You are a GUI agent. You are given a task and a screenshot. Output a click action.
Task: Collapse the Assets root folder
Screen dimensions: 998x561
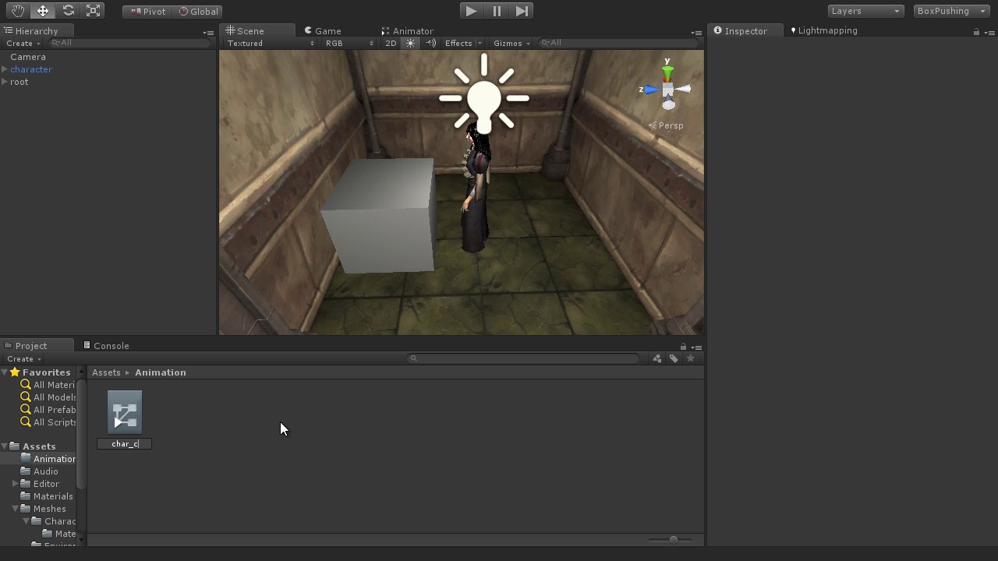pos(5,446)
